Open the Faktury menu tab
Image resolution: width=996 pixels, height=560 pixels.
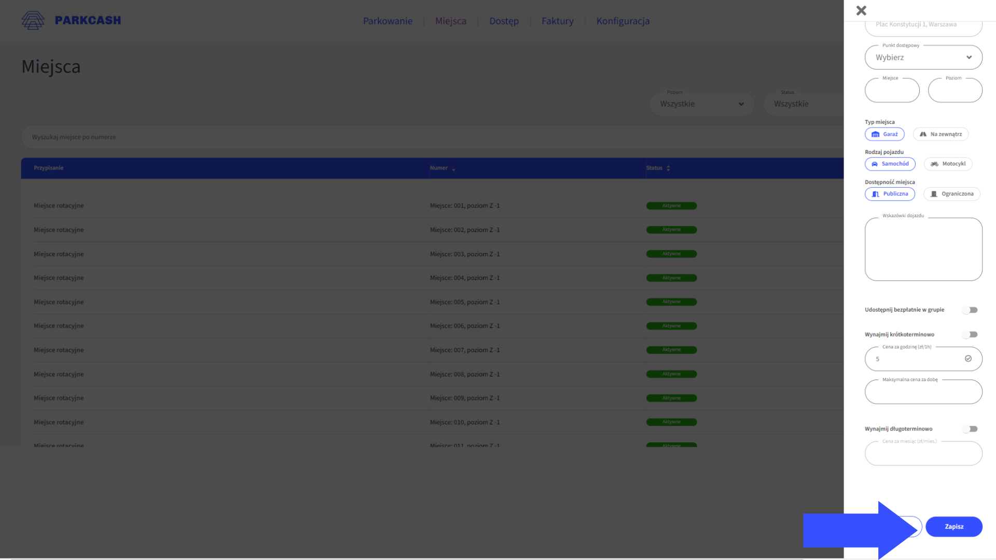pyautogui.click(x=557, y=21)
